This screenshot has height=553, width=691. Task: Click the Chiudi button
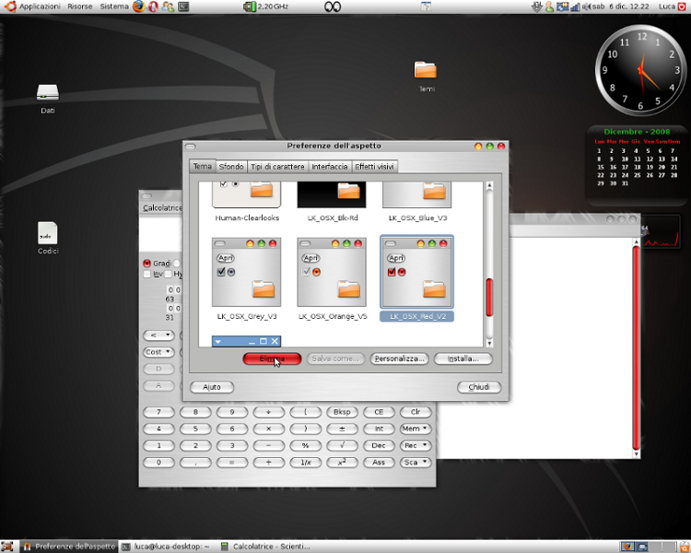479,387
